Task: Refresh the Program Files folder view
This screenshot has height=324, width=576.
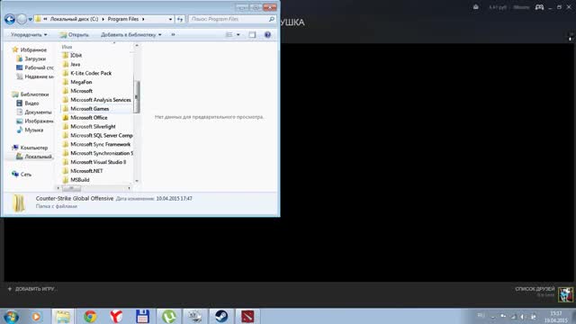Action: click(180, 19)
